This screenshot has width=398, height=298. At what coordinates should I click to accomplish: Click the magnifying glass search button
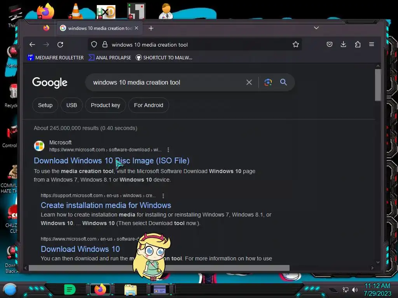coord(283,82)
